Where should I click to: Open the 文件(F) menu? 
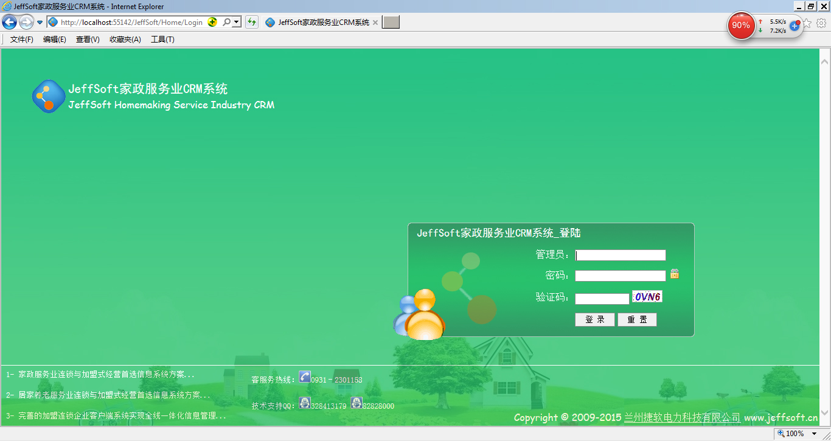tap(22, 40)
